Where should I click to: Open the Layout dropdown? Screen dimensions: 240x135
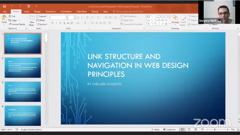coord(42,16)
